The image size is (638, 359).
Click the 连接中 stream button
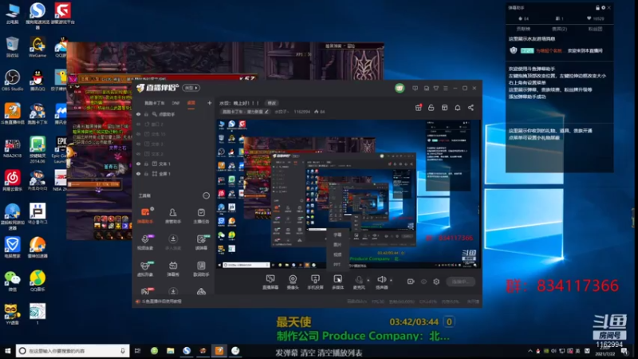[x=460, y=282]
